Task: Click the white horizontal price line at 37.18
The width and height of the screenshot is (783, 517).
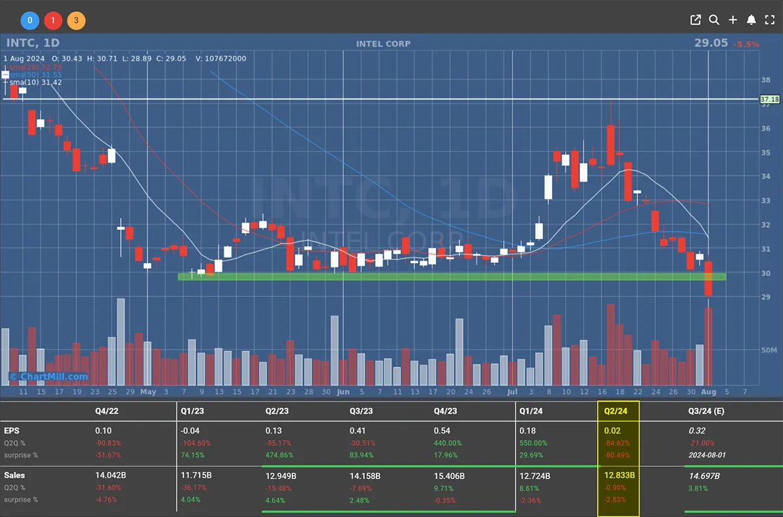Action: click(x=380, y=99)
